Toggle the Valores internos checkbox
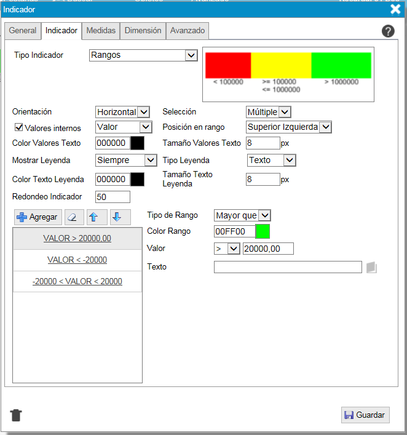407x435 pixels. tap(18, 128)
